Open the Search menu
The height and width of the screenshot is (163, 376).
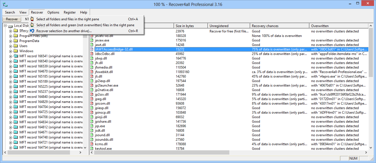10,12
